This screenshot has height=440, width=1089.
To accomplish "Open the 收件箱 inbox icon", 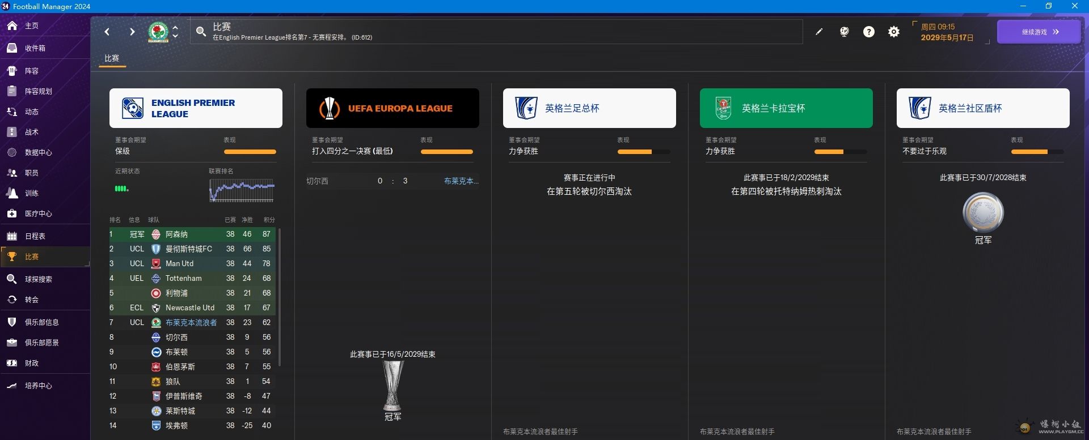I will point(12,48).
